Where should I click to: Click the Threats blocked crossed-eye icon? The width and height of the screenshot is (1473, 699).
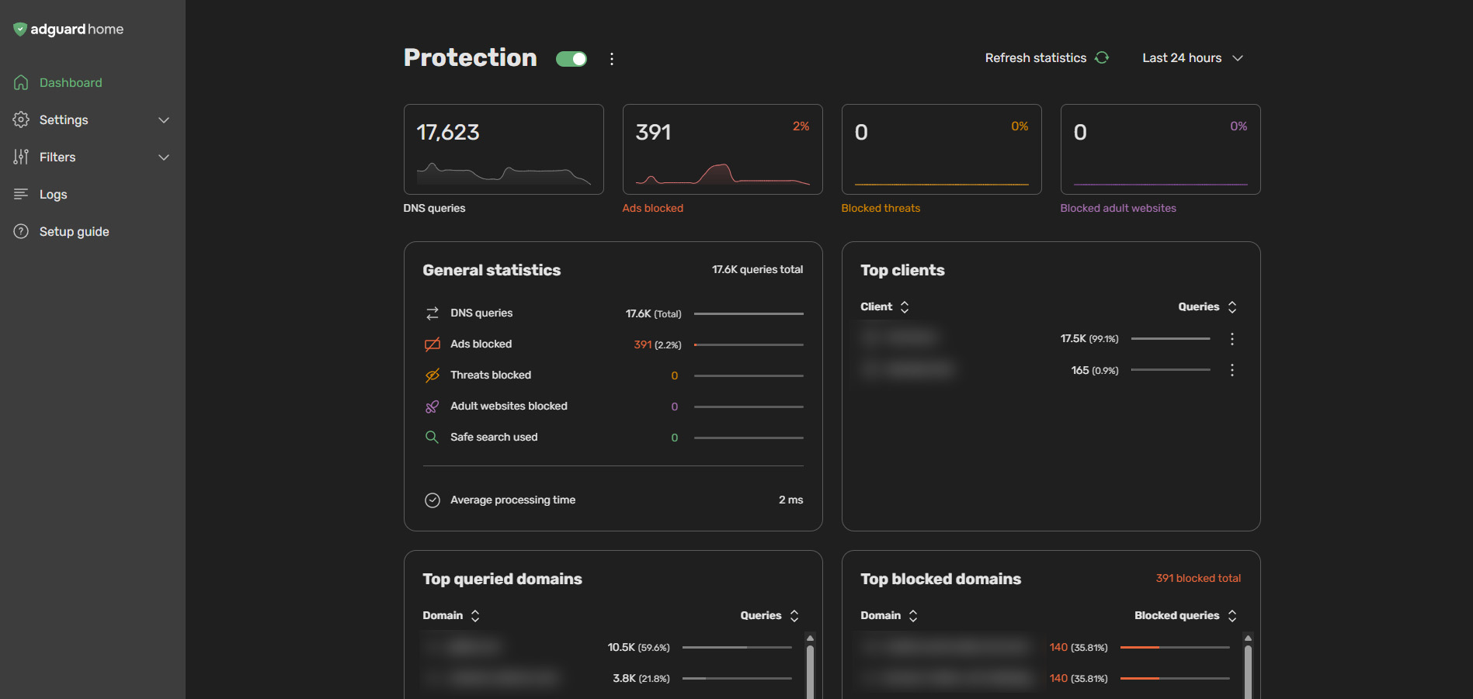click(x=433, y=375)
